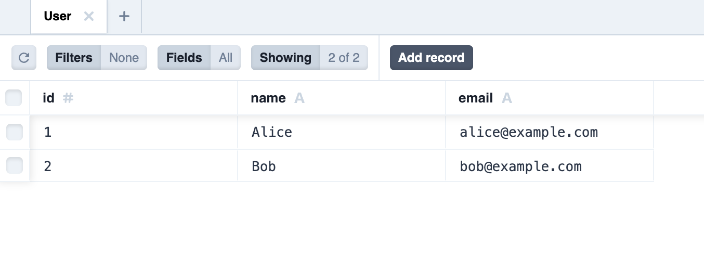Click the text type icon beside name
704x259 pixels.
[299, 98]
